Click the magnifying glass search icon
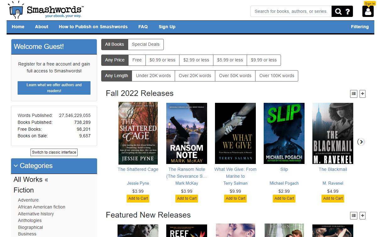Image resolution: width=385 pixels, height=237 pixels. (338, 12)
